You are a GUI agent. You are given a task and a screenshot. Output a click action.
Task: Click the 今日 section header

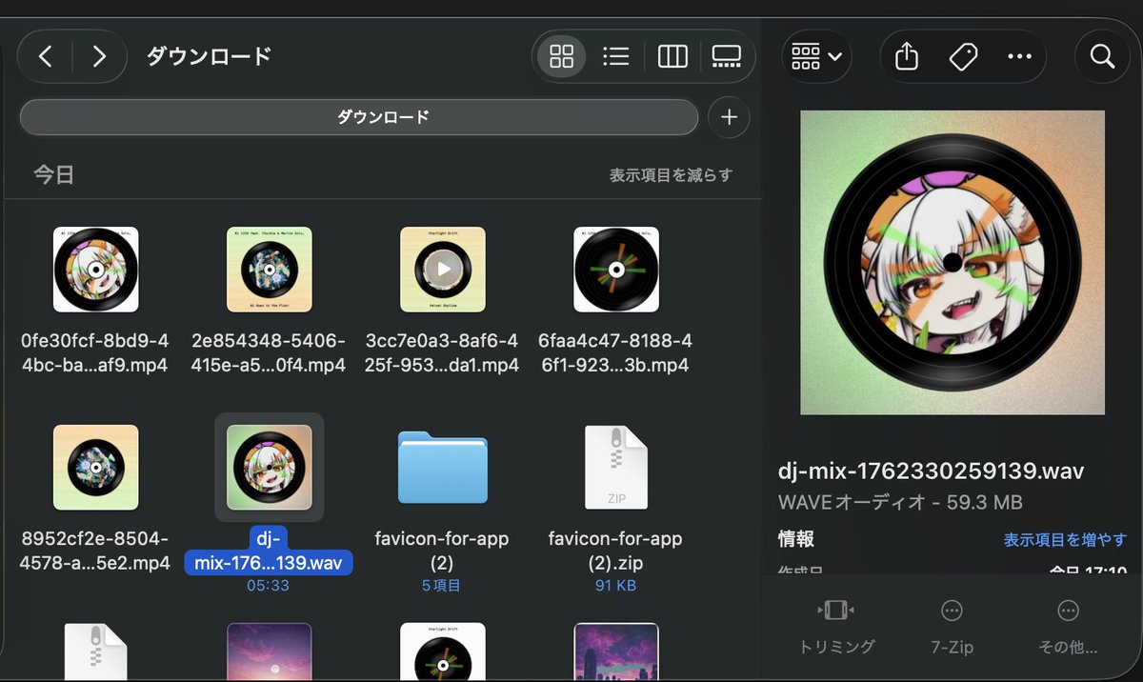coord(54,174)
